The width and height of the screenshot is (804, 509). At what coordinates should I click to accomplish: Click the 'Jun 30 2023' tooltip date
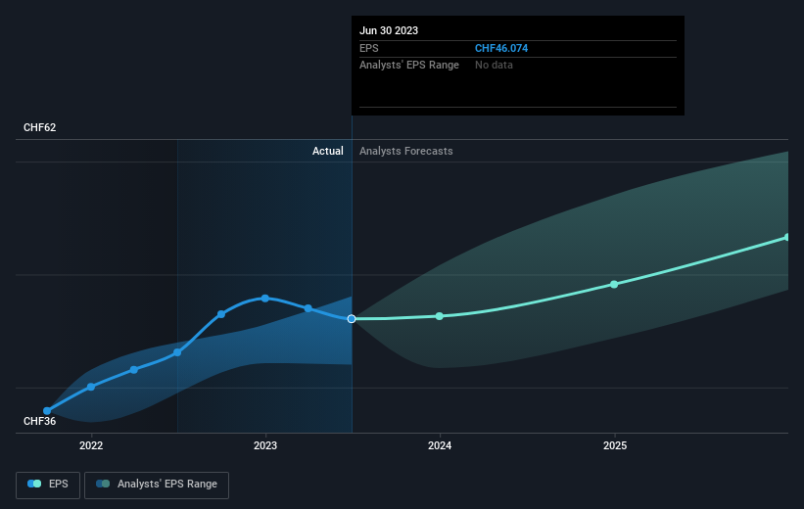tap(389, 30)
